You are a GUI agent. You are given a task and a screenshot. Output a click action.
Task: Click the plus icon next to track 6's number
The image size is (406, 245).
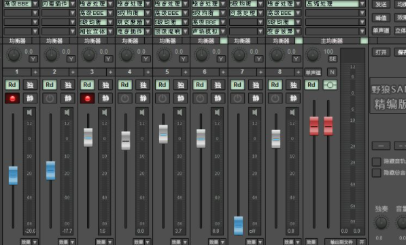click(x=223, y=72)
